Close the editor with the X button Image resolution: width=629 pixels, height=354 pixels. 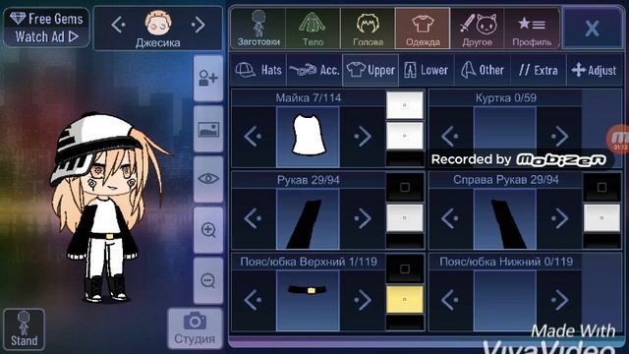coord(592,29)
